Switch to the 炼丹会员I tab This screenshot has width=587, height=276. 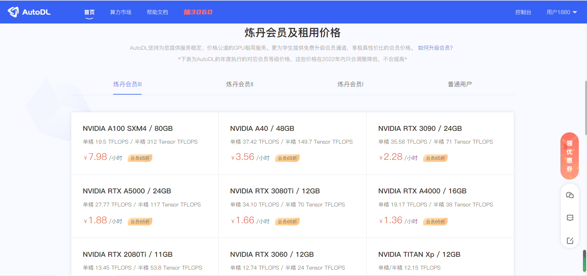(350, 84)
